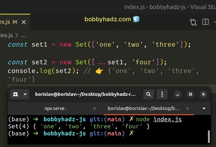
Task: Click the bobbyhadz.com title text
Action: (108, 19)
